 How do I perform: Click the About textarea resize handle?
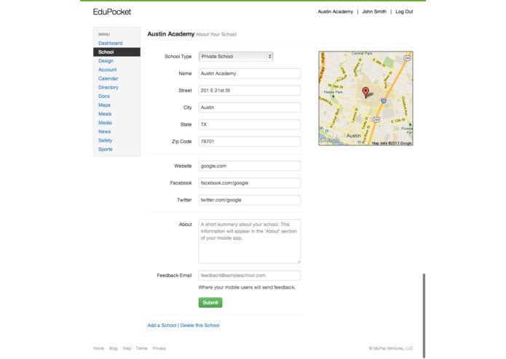click(x=299, y=262)
